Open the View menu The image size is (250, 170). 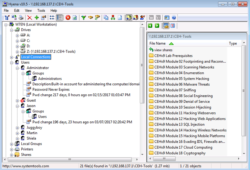28,11
